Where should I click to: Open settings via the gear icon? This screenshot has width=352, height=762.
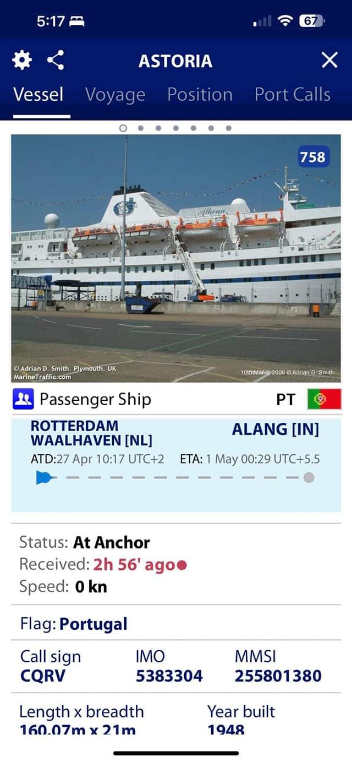click(21, 60)
